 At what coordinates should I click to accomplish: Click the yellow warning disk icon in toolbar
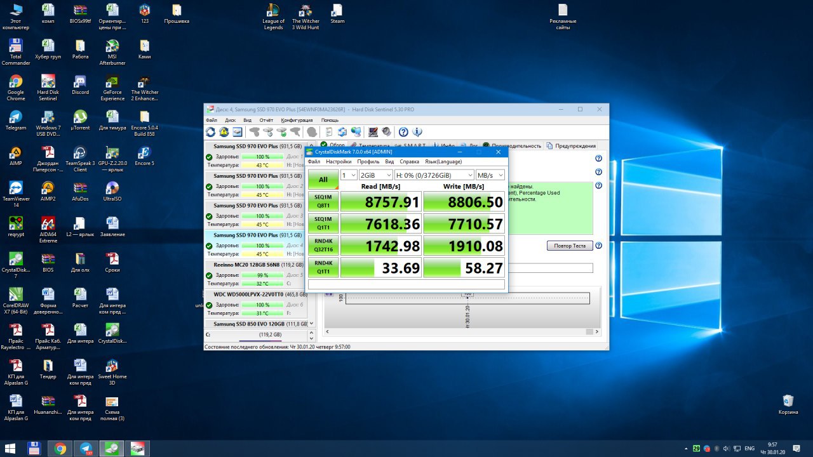pos(224,132)
